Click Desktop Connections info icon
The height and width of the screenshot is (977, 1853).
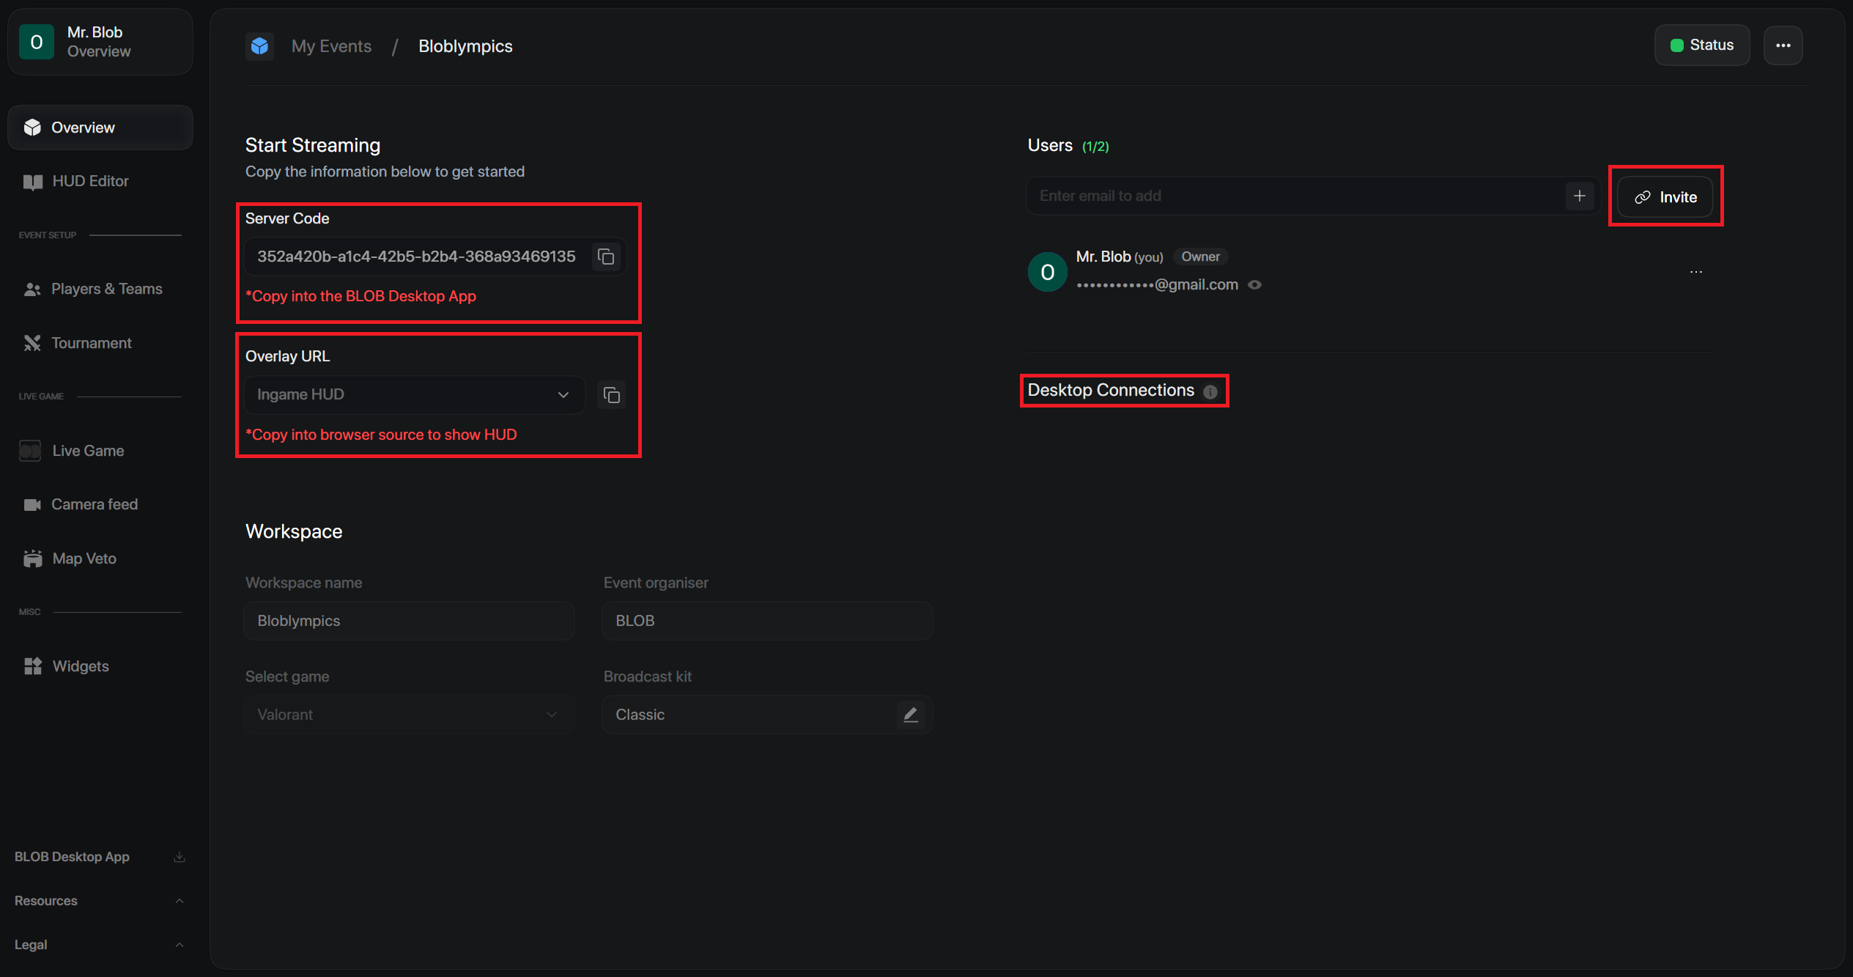tap(1210, 391)
